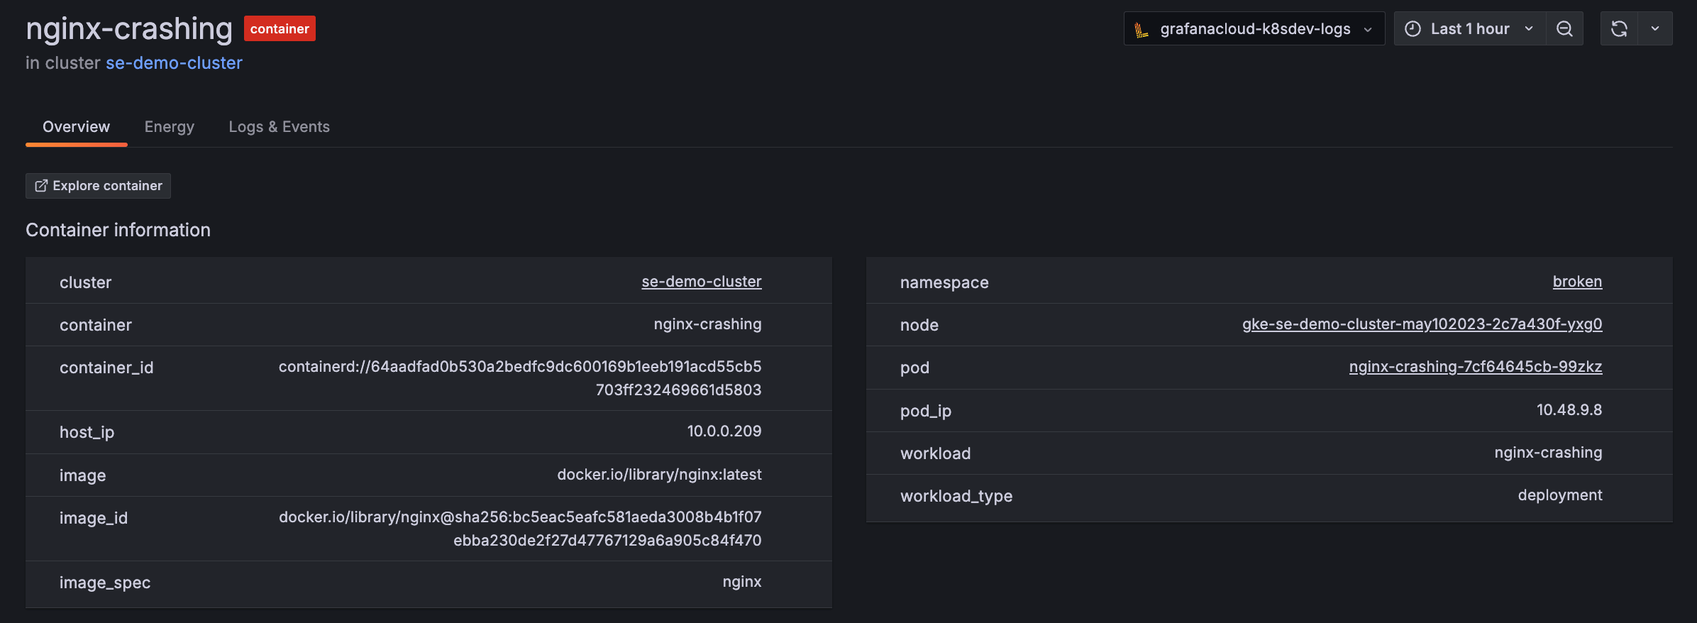Image resolution: width=1697 pixels, height=623 pixels.
Task: Click the Loki datasource logo icon
Action: [x=1142, y=30]
